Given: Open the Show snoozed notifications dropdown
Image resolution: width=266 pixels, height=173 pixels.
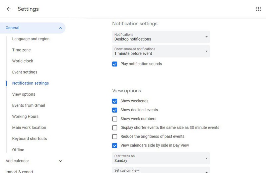Looking at the screenshot, I should (161, 51).
